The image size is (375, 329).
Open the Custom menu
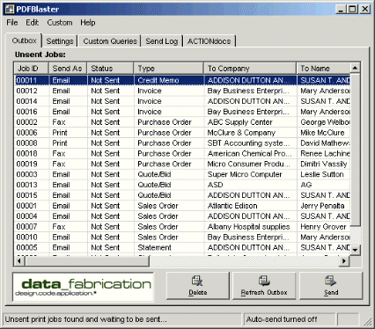[x=60, y=23]
